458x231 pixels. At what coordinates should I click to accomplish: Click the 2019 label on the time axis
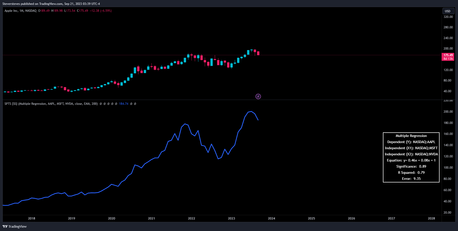coord(72,218)
